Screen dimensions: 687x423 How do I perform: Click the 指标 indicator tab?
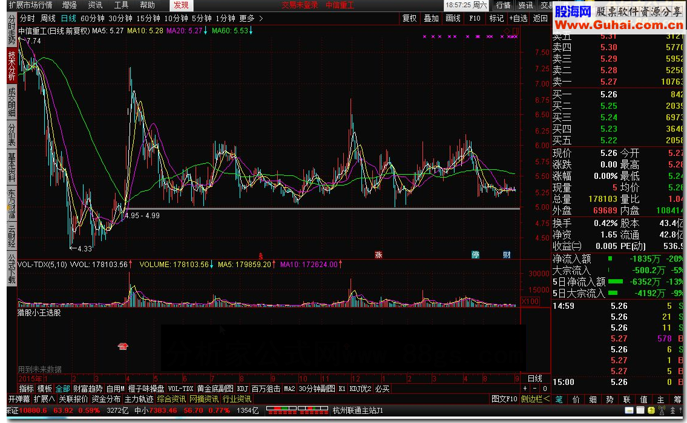pyautogui.click(x=26, y=389)
